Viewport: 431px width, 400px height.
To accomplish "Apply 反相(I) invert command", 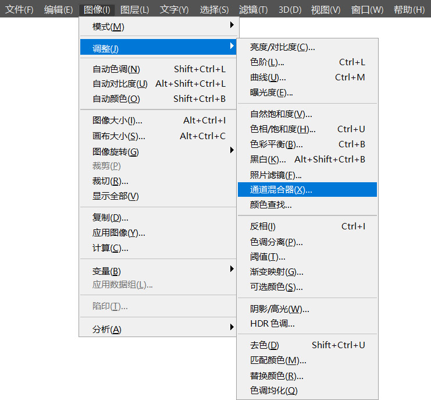I will 307,226.
